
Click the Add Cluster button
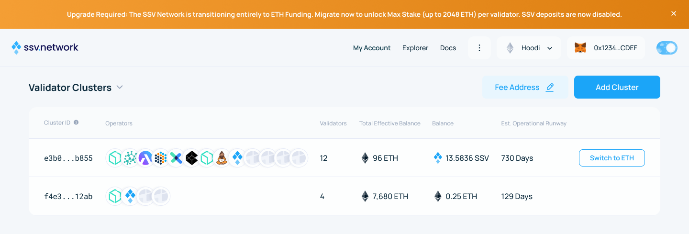point(617,87)
